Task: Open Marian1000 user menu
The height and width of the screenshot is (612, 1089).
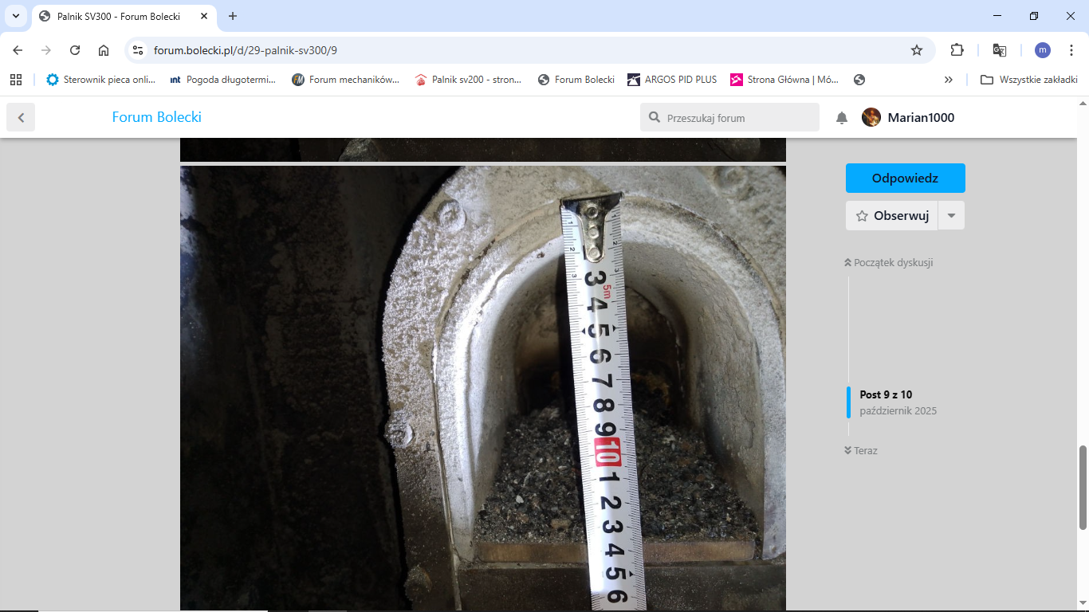Action: click(908, 118)
